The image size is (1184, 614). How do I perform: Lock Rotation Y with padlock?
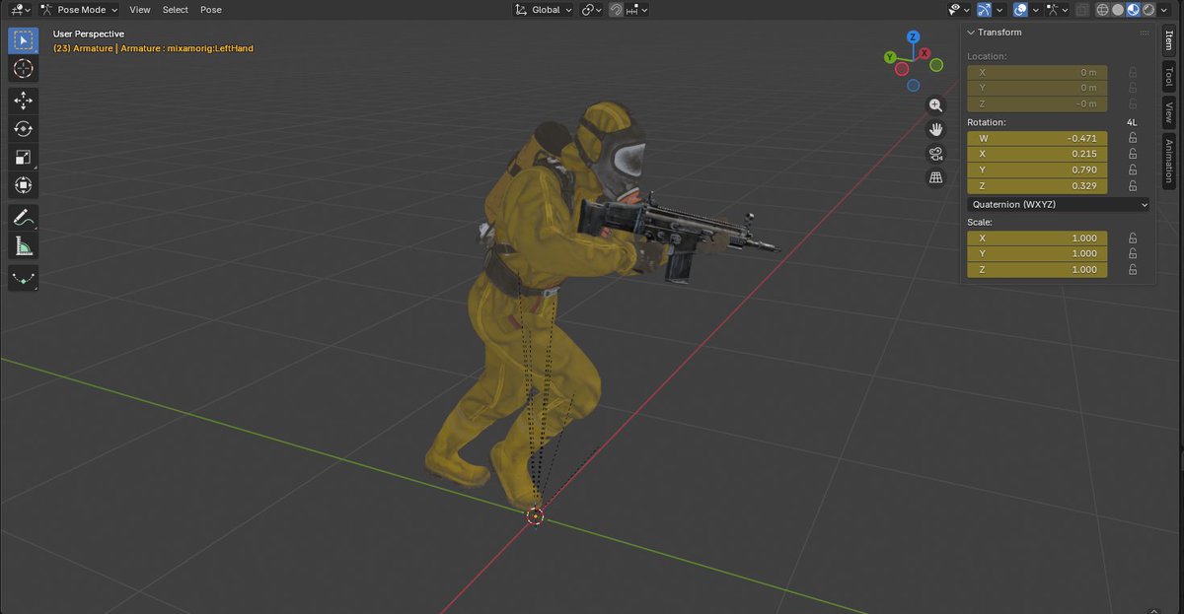click(1133, 170)
